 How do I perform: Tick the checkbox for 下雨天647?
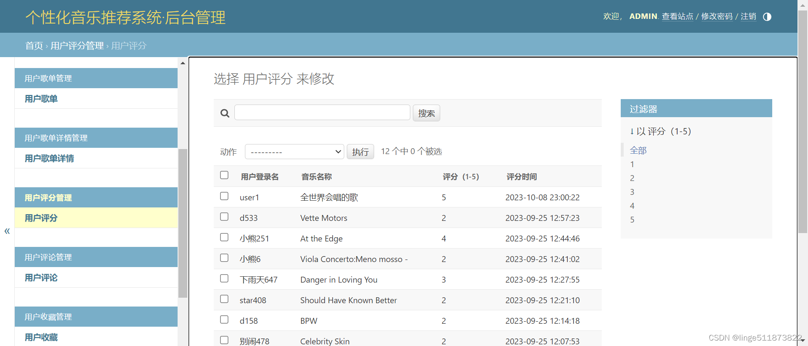click(x=224, y=278)
